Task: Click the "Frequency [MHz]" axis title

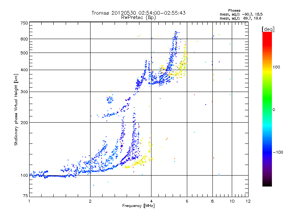Action: (x=138, y=206)
